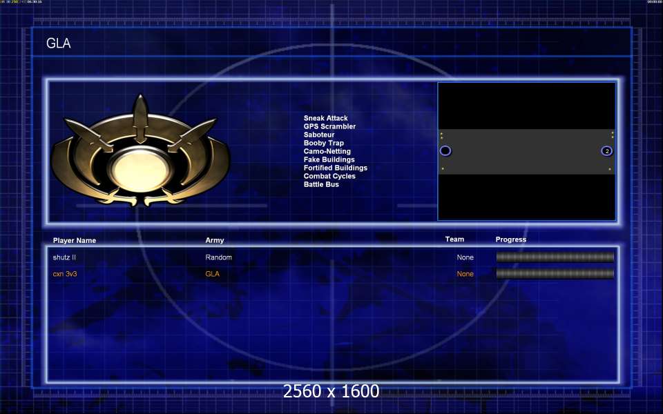This screenshot has height=414, width=663.
Task: Click shutz II loading progress bar
Action: point(555,257)
